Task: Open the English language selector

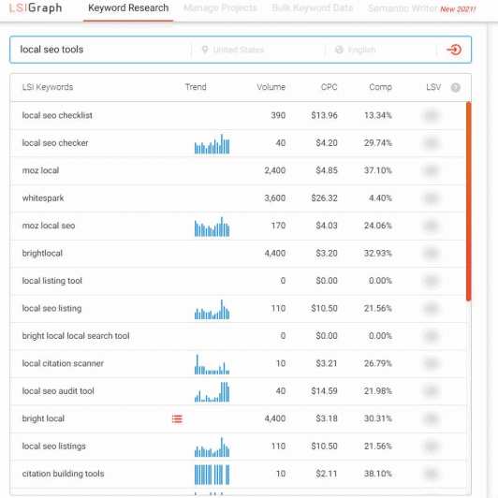Action: (x=361, y=50)
